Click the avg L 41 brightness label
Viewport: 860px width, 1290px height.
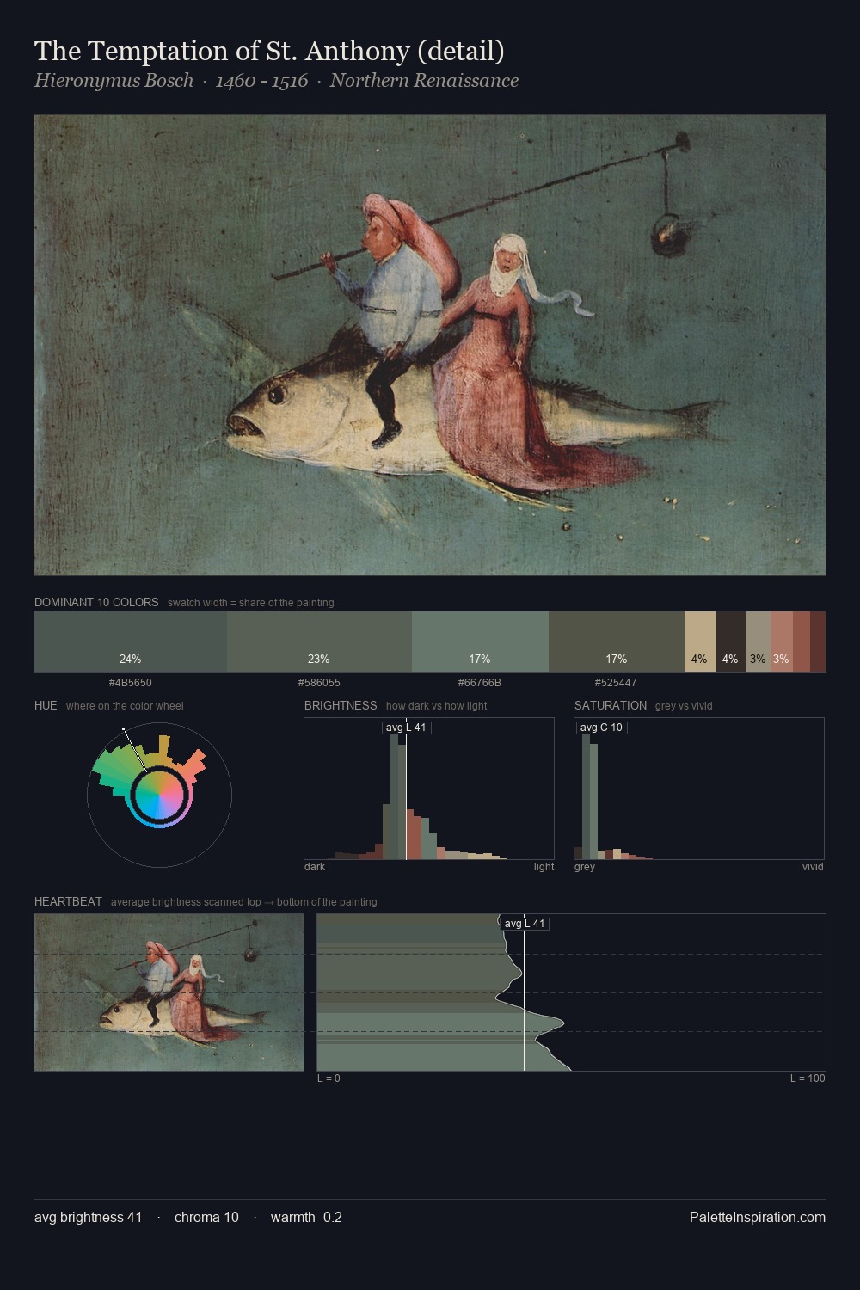pos(406,728)
